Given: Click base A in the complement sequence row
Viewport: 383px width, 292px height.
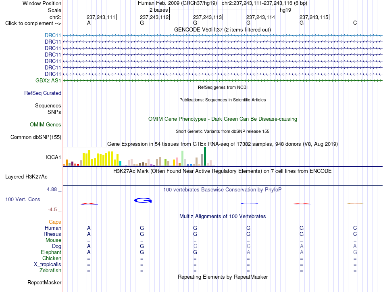Looking at the screenshot, I should tap(89, 23).
